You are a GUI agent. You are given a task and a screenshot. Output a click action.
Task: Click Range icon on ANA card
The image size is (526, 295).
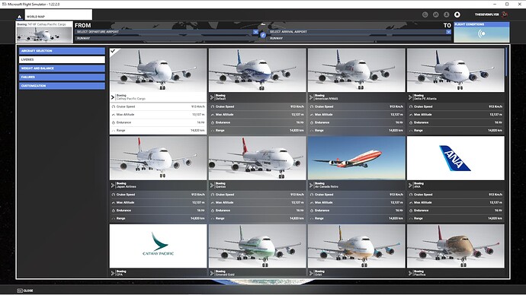click(411, 219)
